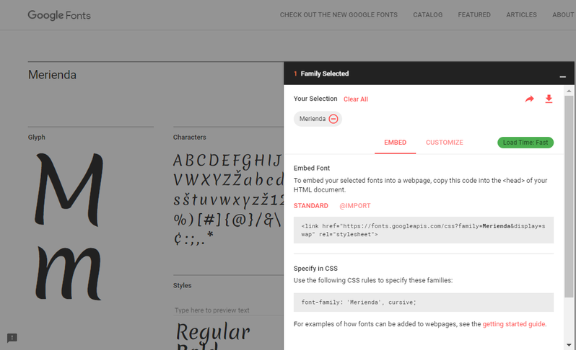The image size is (576, 350).
Task: Click the scrollbar up arrow in drawer
Action: click(569, 91)
